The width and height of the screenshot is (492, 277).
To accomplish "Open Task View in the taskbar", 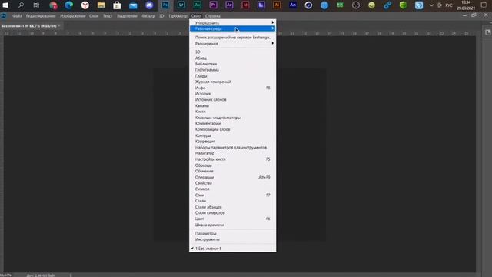I will click(36, 5).
